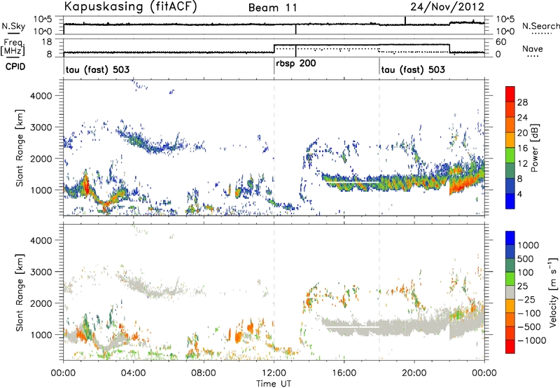Click 'rbsp 200' CPID annotation
This screenshot has height=388, width=560.
click(x=295, y=64)
